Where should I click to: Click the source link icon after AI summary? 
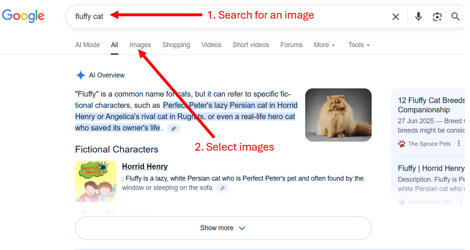pyautogui.click(x=173, y=129)
